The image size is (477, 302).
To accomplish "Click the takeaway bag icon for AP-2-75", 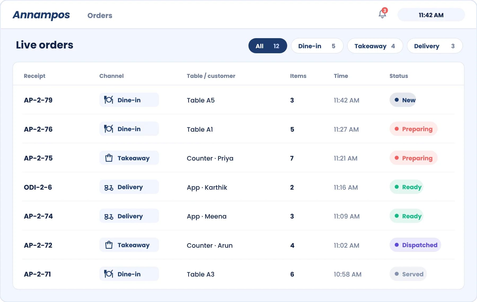I will [109, 158].
